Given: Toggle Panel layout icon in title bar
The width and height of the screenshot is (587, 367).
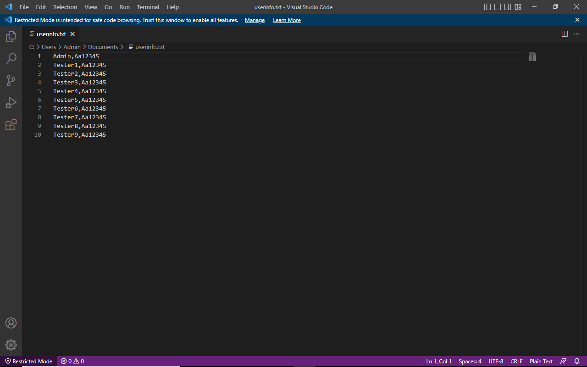Looking at the screenshot, I should [498, 7].
